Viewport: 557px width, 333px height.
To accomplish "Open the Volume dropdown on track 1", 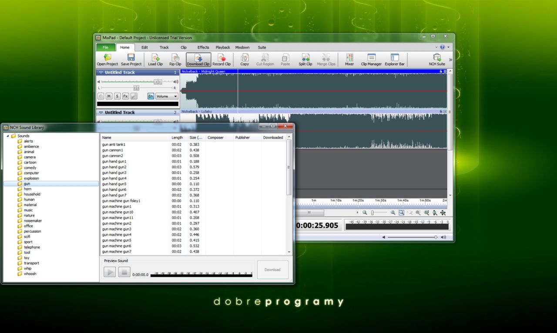I will 167,96.
